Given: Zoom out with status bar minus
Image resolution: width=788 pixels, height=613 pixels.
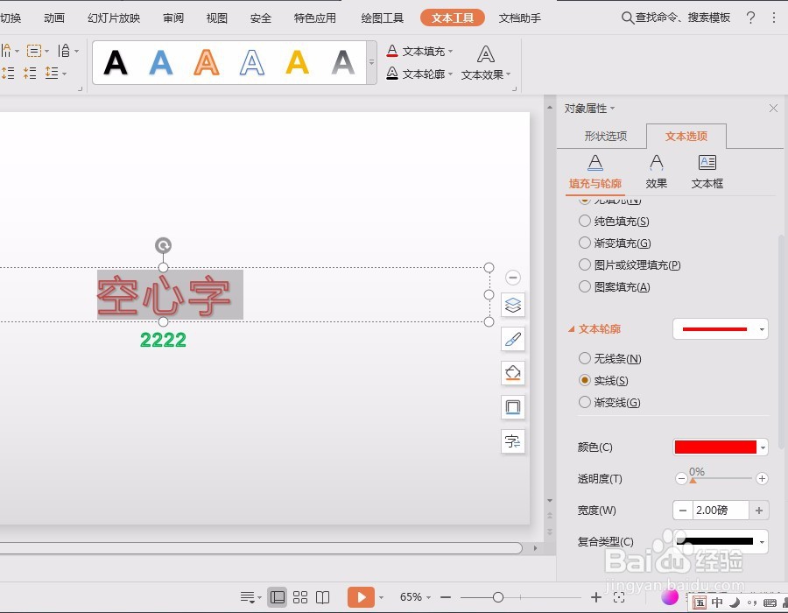Looking at the screenshot, I should click(446, 597).
